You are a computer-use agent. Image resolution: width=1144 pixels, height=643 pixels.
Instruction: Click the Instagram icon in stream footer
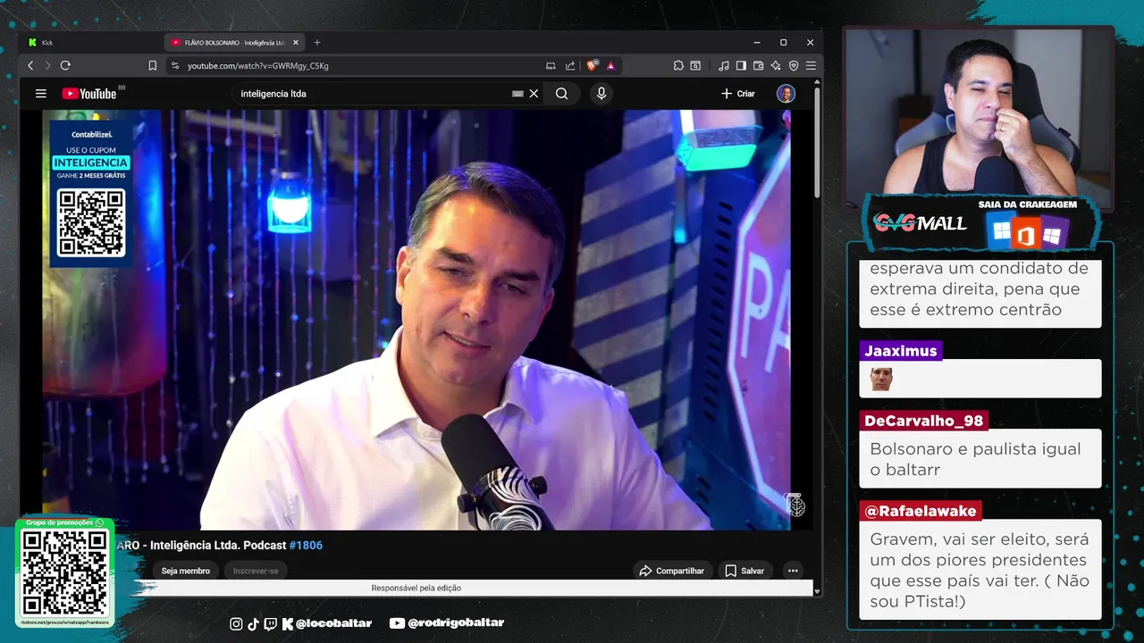[236, 623]
